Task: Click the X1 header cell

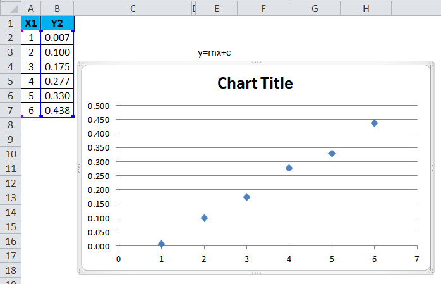Action: 31,23
